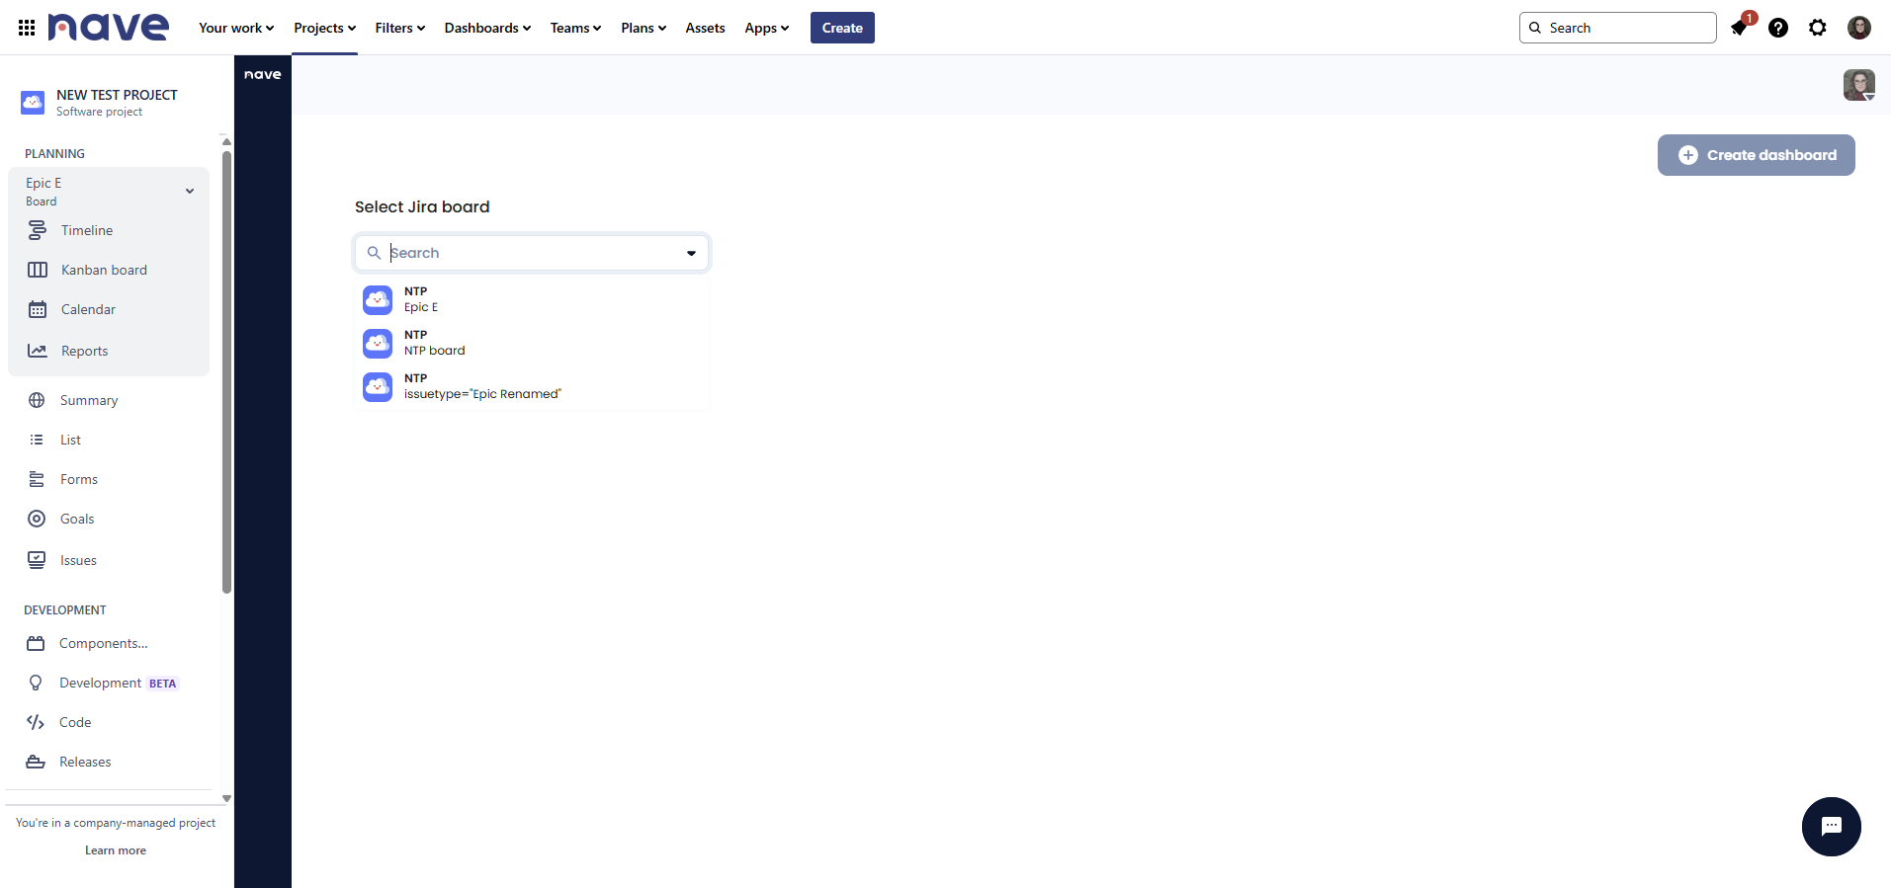Click the Forms icon in sidebar

[37, 479]
